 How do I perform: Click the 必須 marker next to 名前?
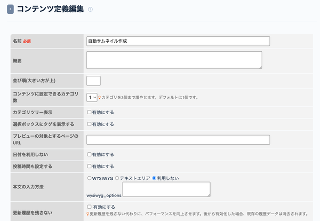click(27, 41)
